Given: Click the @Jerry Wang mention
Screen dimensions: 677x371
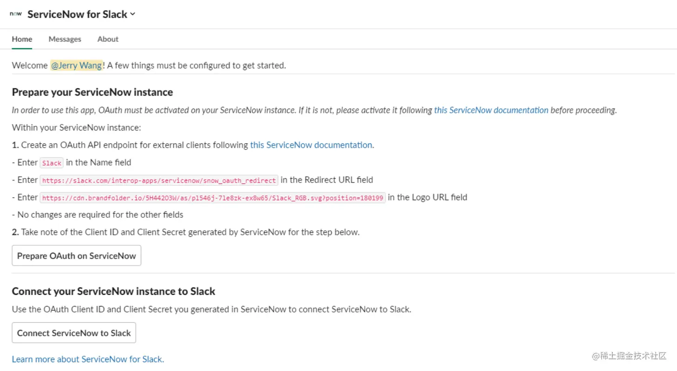Looking at the screenshot, I should pos(76,65).
